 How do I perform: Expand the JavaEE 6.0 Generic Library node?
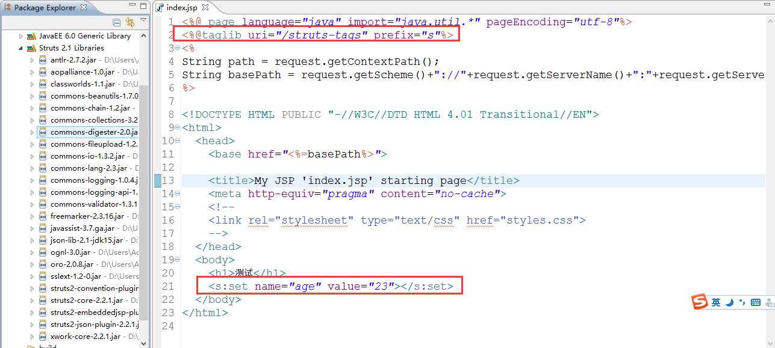(x=21, y=36)
